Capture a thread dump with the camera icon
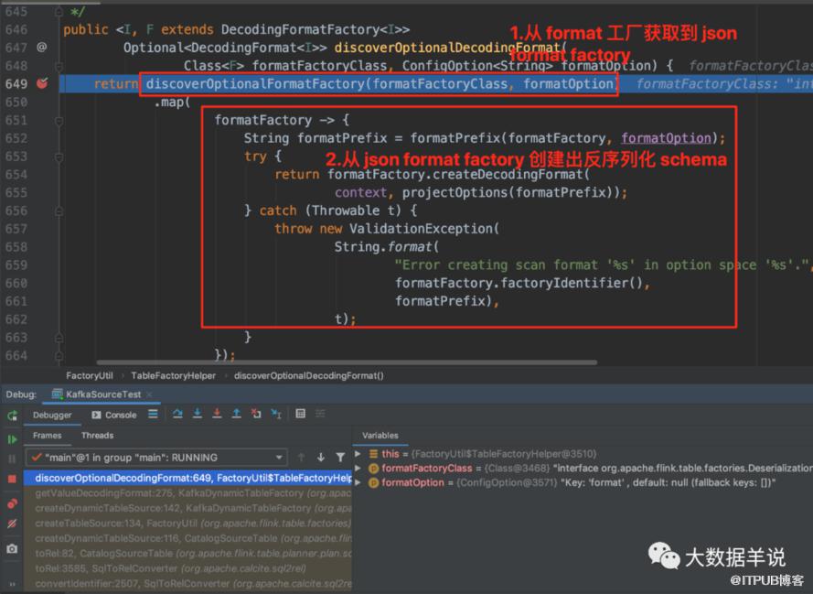 point(13,548)
